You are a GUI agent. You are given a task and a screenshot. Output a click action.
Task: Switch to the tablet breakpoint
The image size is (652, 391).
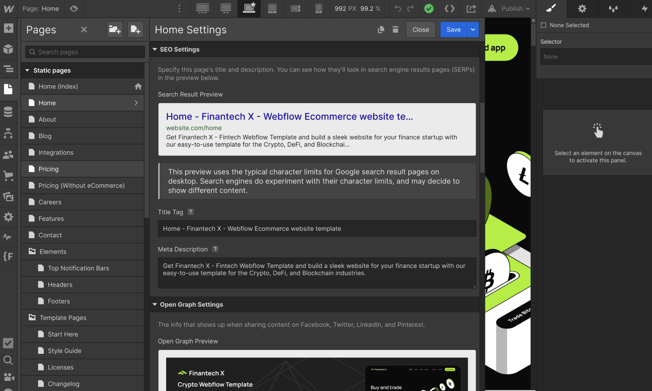click(272, 8)
